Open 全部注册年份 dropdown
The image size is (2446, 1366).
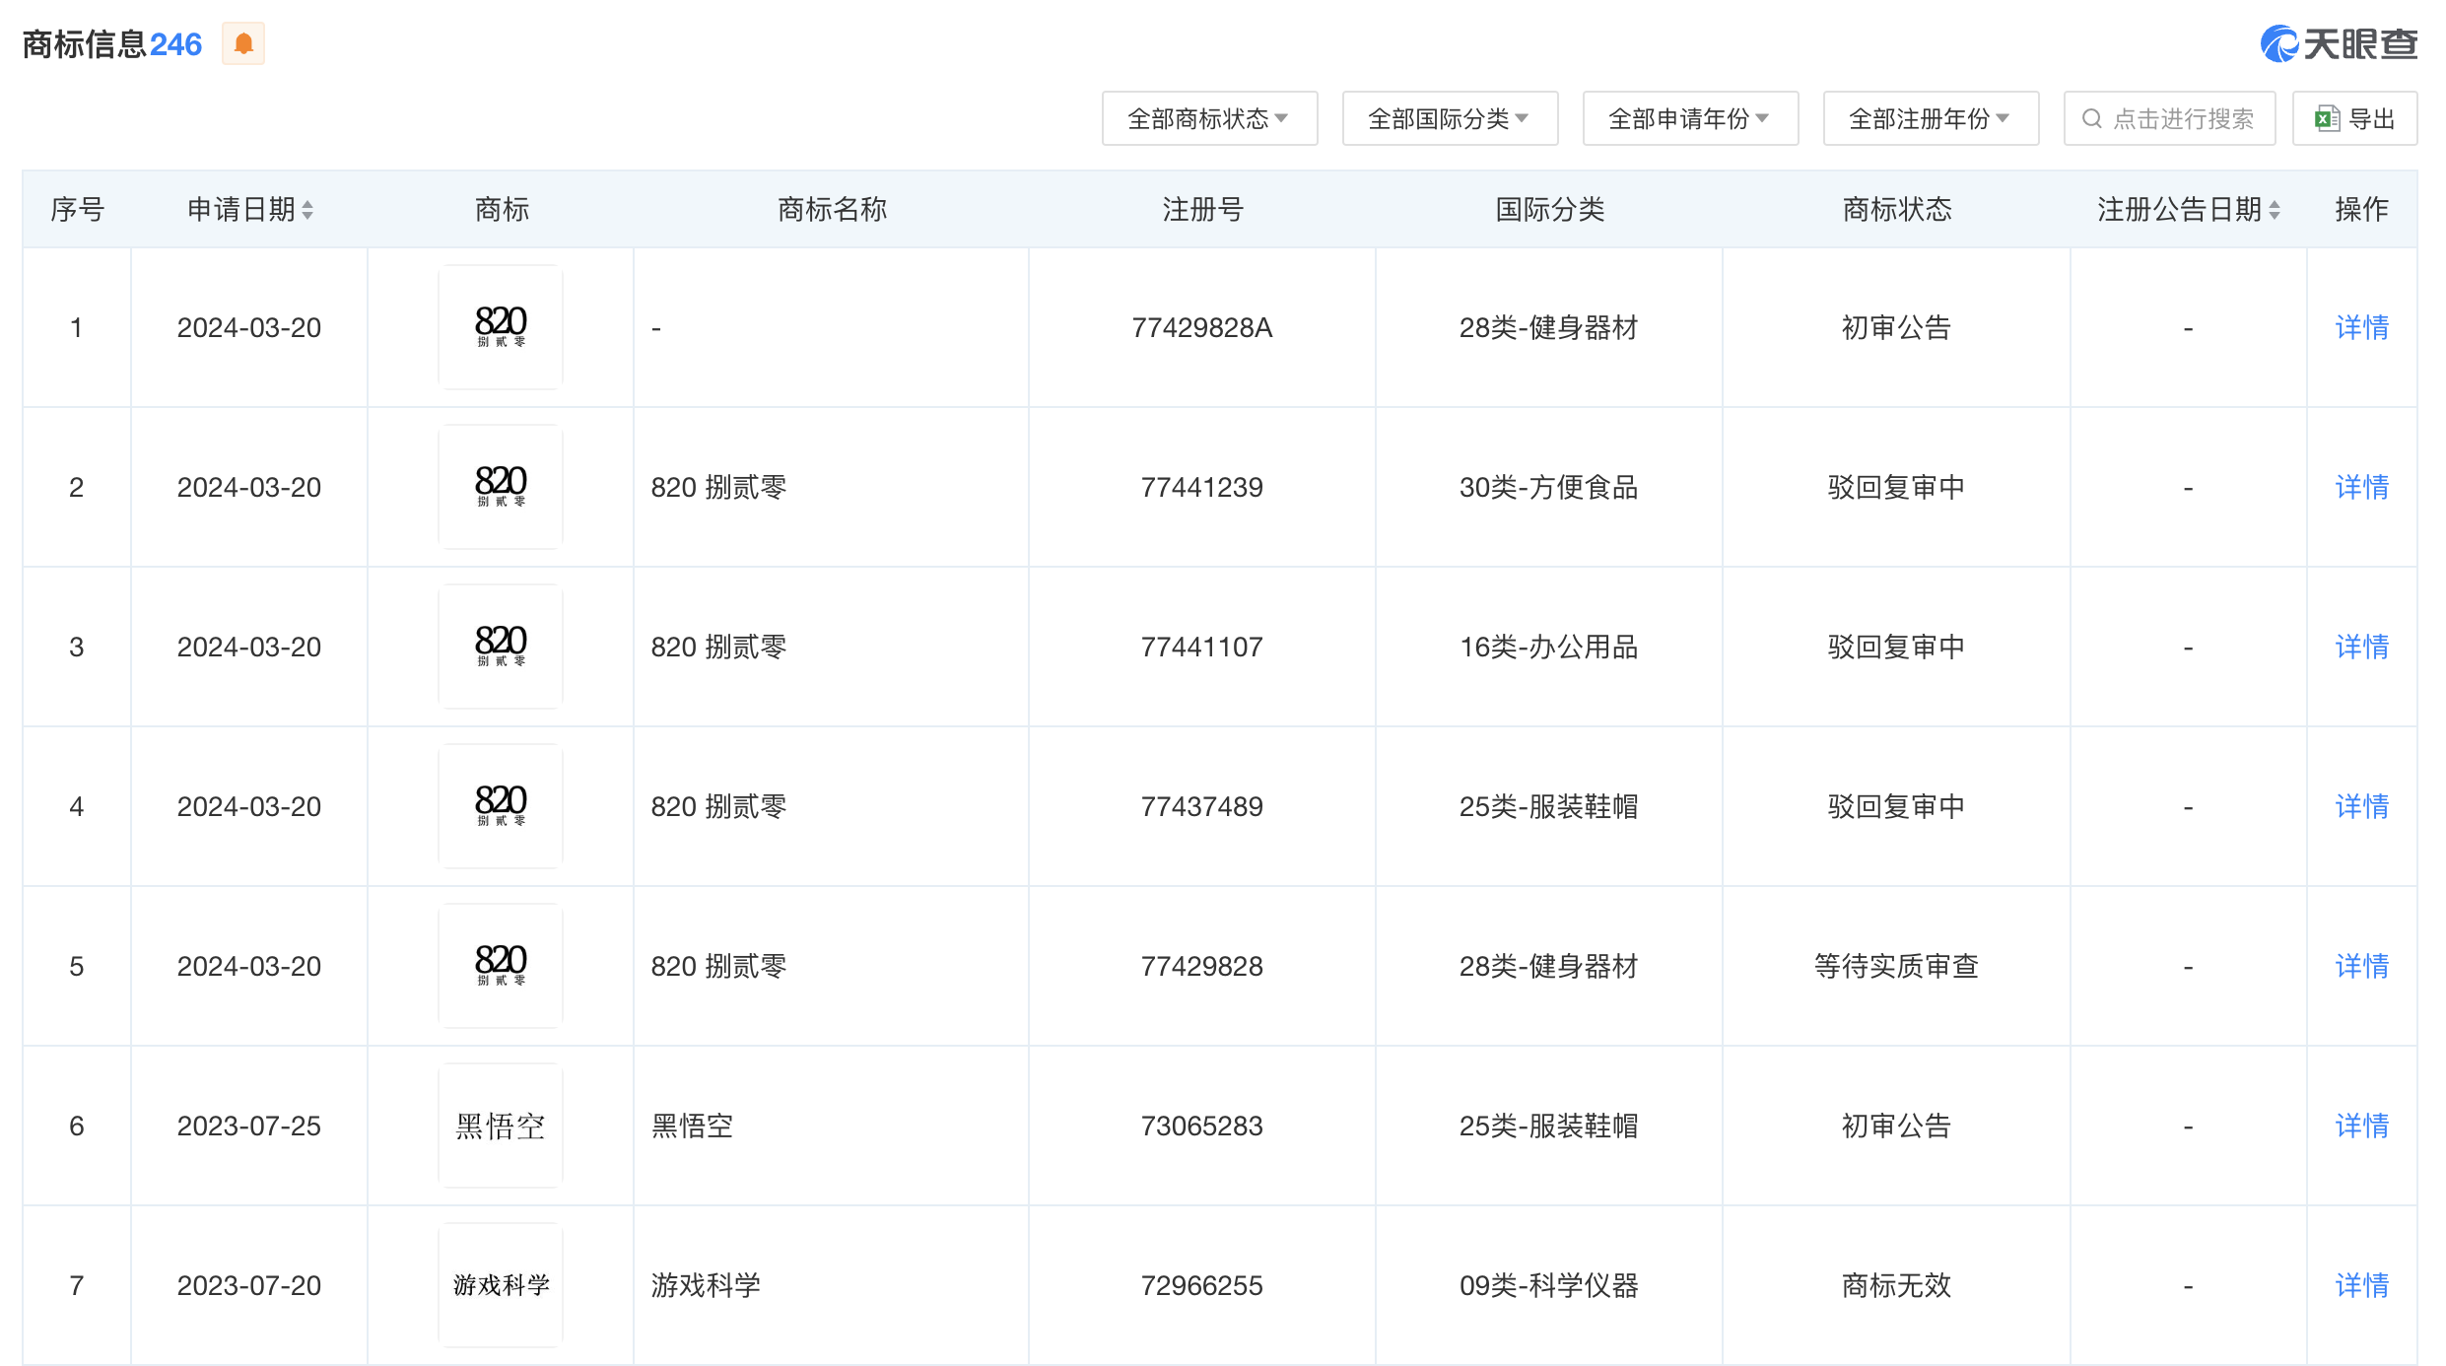(1931, 119)
